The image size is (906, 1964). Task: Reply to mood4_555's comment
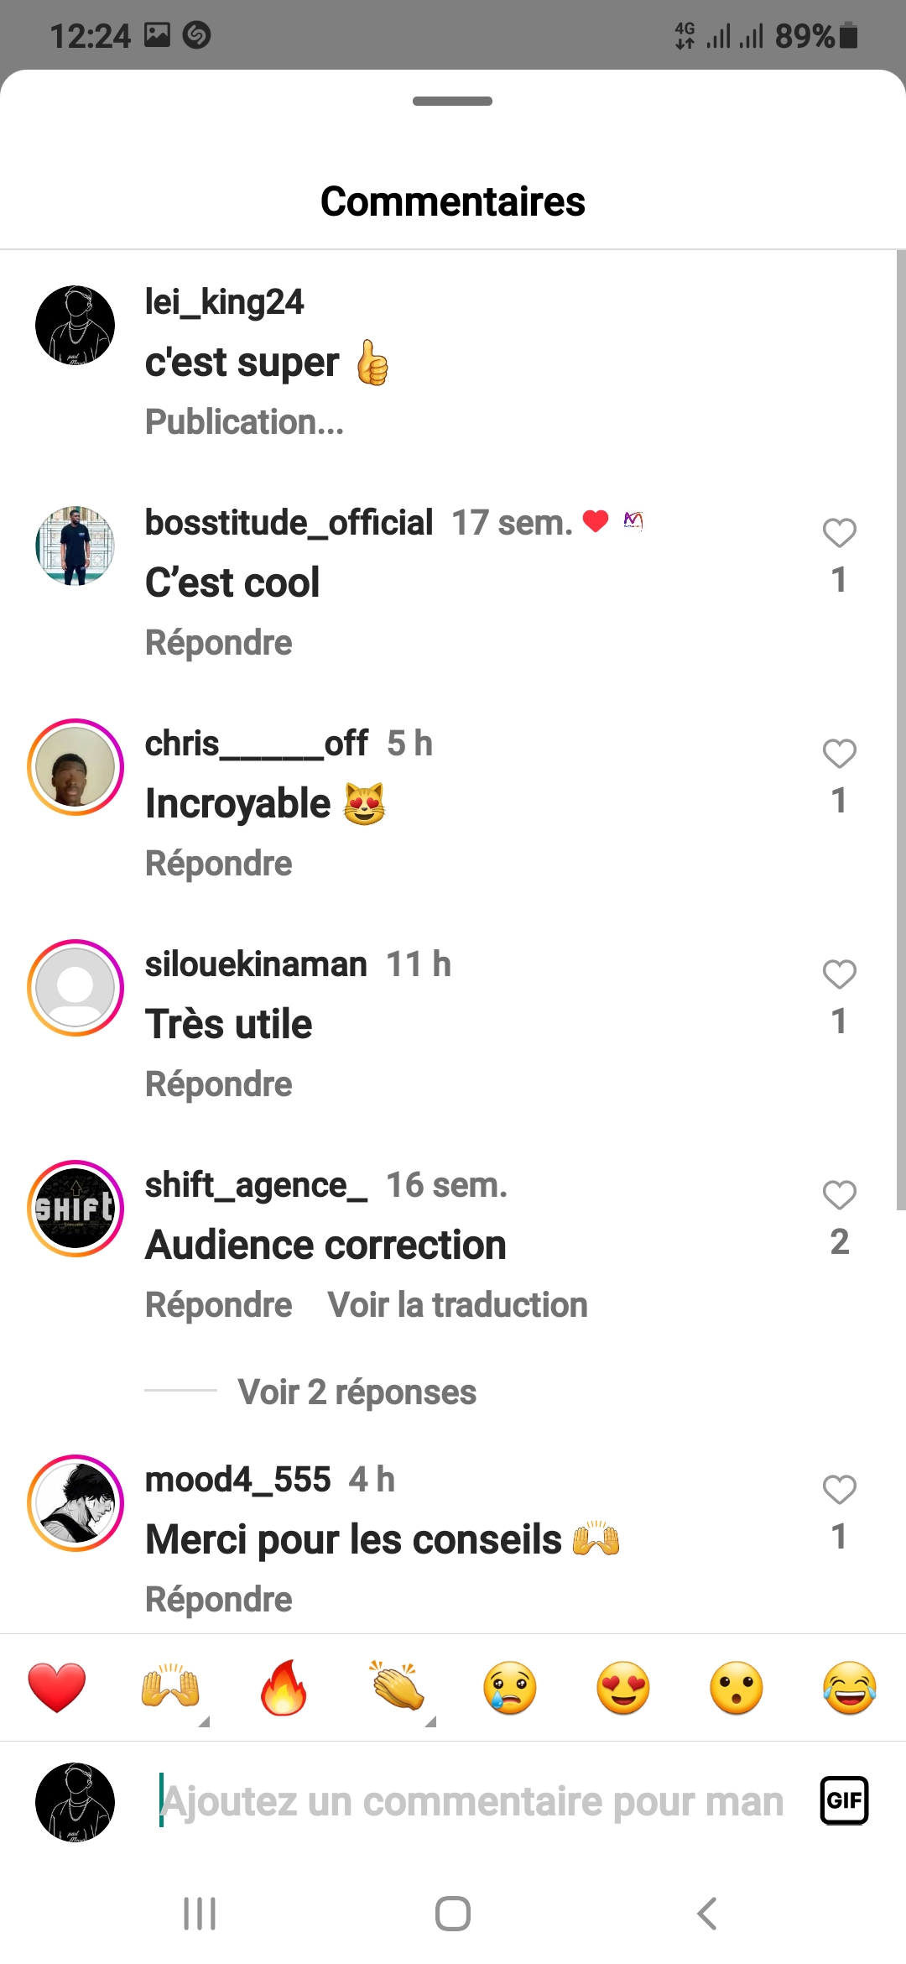(x=218, y=1600)
